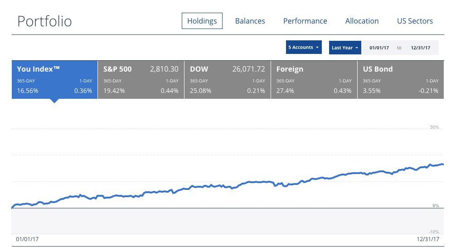This screenshot has width=451, height=252.
Task: Click the start date field 01/01/17
Action: pyautogui.click(x=379, y=48)
